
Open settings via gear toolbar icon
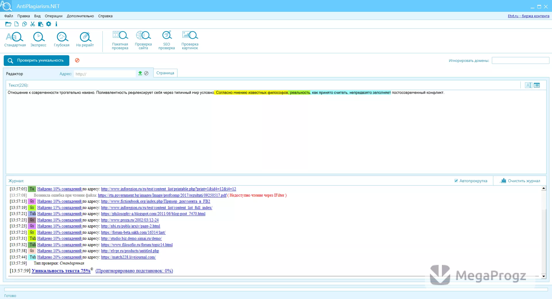tap(49, 24)
